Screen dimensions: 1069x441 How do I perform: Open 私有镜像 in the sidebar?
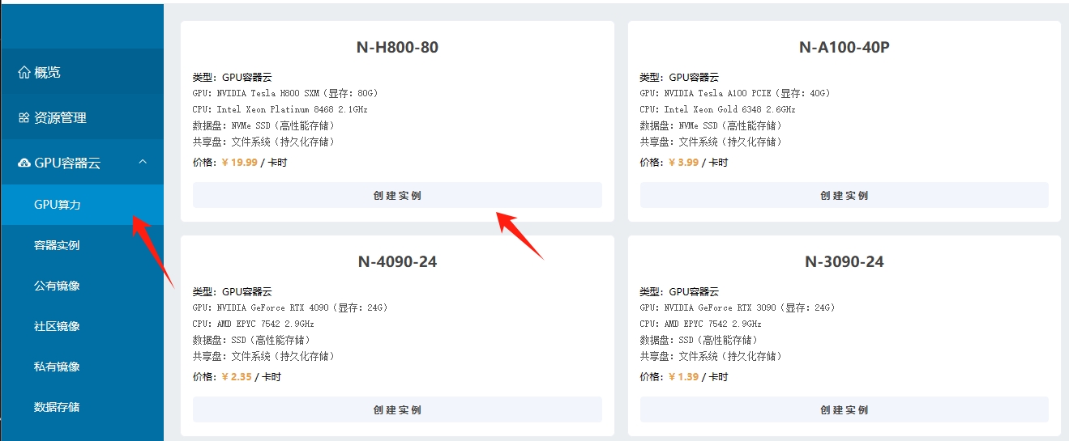click(x=82, y=367)
